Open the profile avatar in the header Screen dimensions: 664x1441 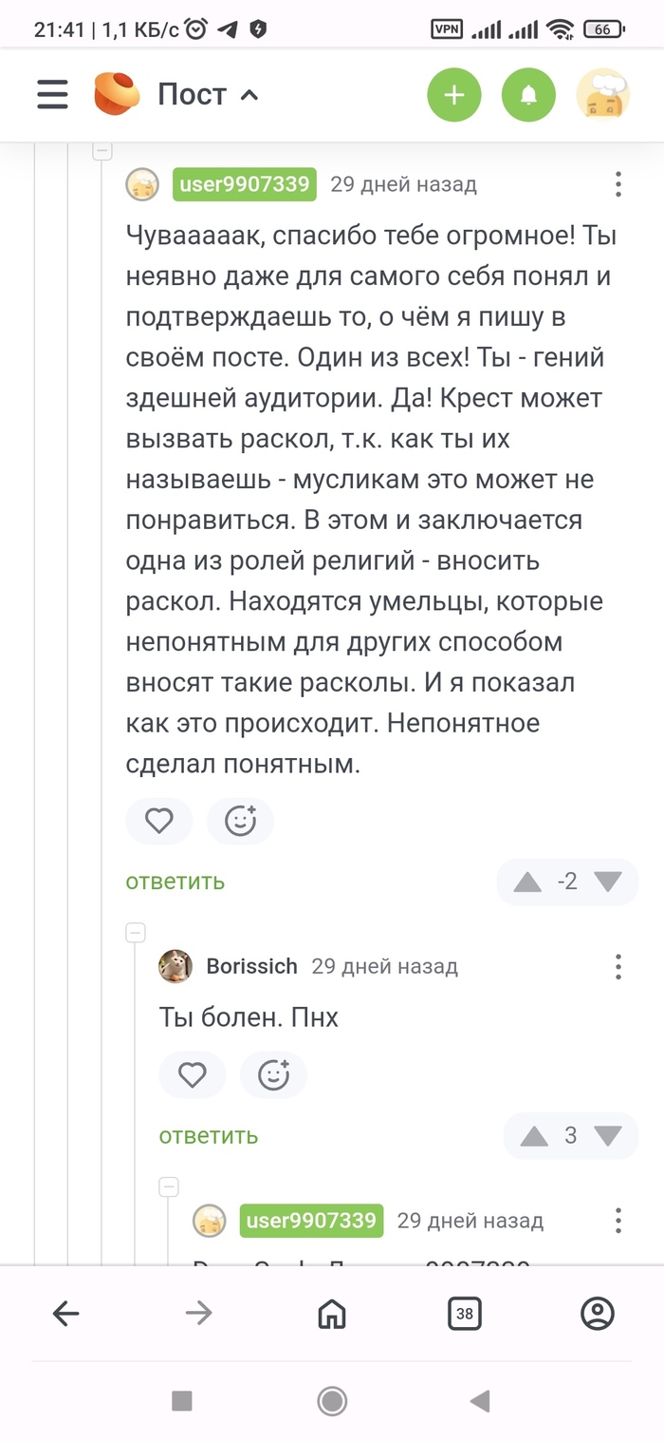603,94
